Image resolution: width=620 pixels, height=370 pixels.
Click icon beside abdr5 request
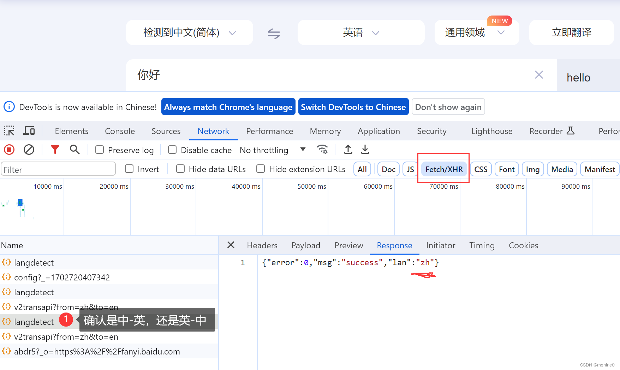6,351
